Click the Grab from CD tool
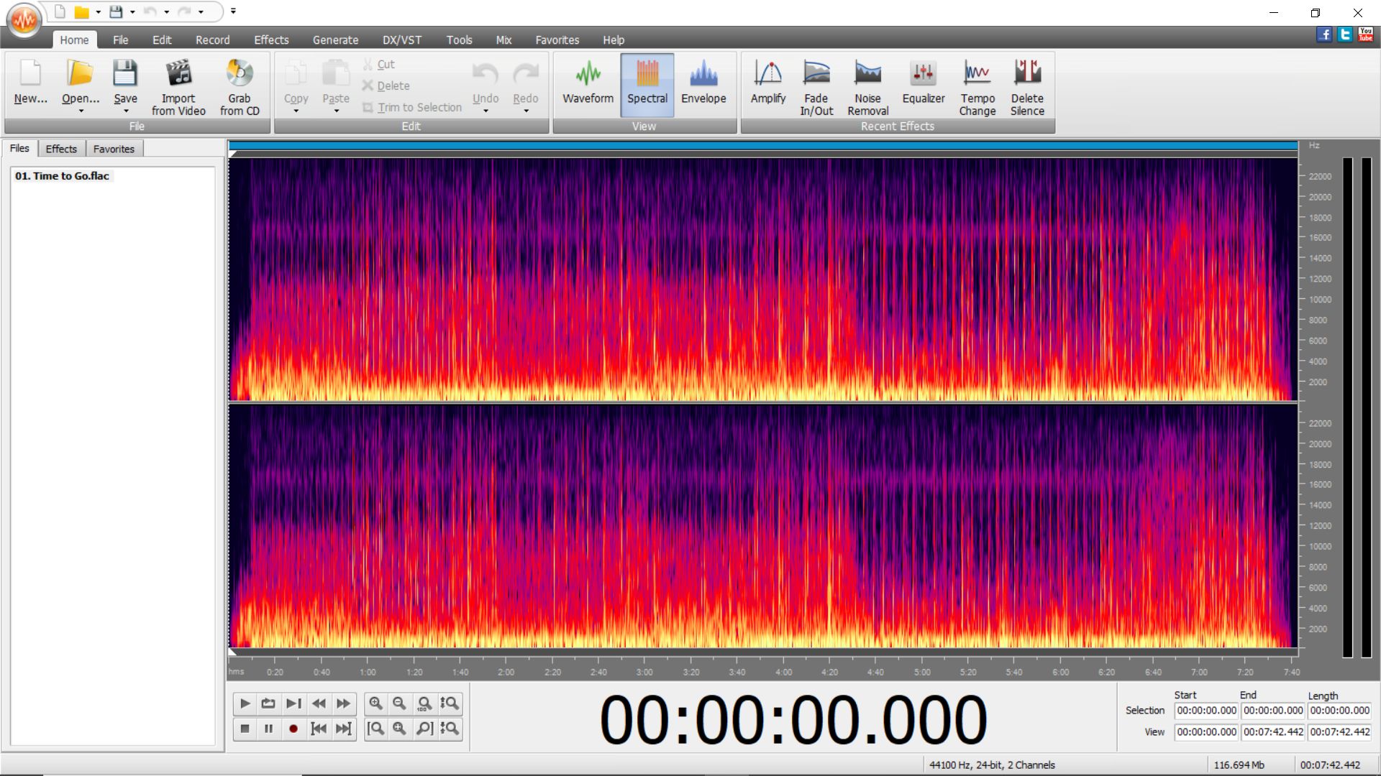1381x776 pixels. point(240,86)
